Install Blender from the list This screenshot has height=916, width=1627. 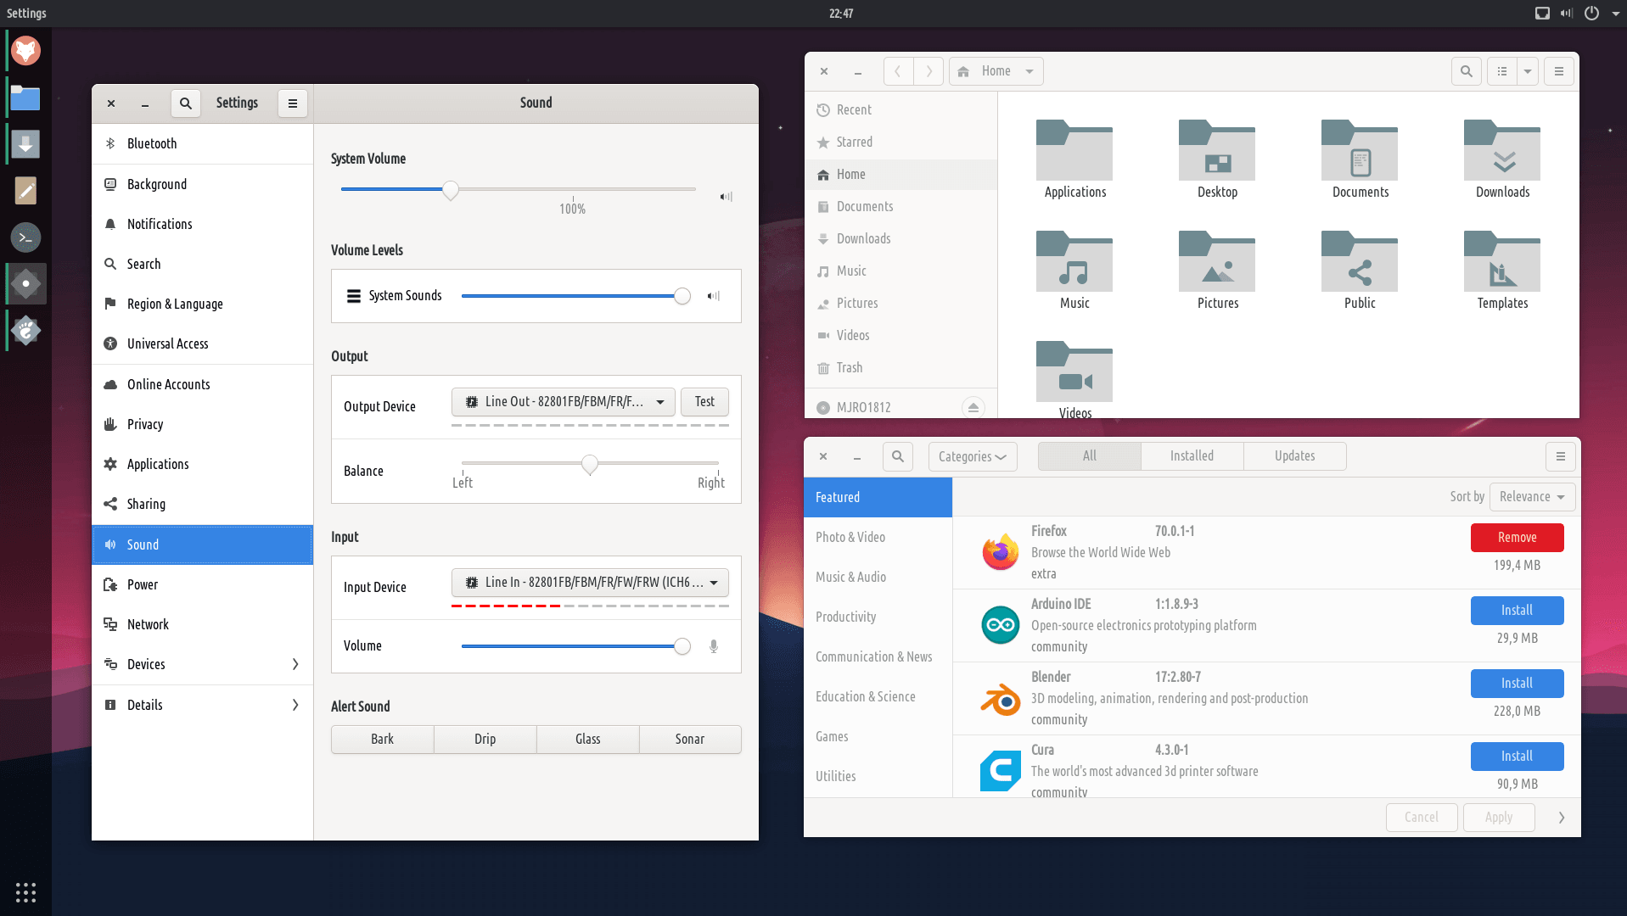tap(1517, 684)
